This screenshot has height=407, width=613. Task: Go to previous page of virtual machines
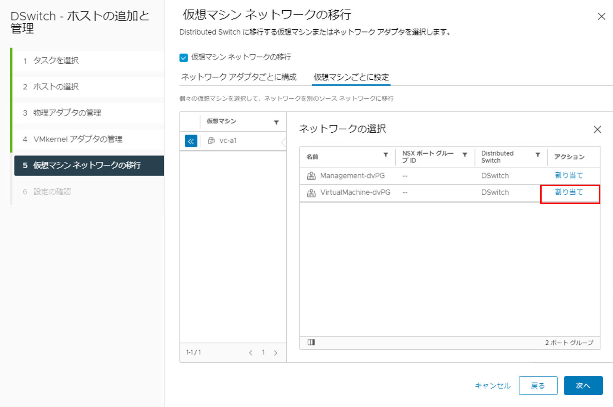point(250,353)
